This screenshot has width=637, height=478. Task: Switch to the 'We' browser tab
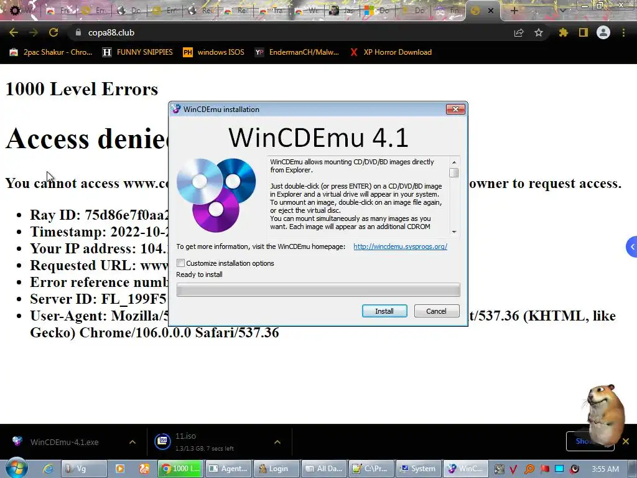pyautogui.click(x=306, y=11)
